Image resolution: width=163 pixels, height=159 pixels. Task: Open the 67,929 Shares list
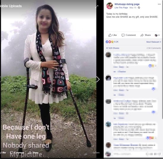113,48
